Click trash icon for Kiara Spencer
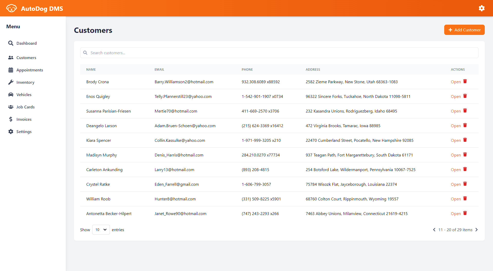493x271 pixels. coord(465,140)
